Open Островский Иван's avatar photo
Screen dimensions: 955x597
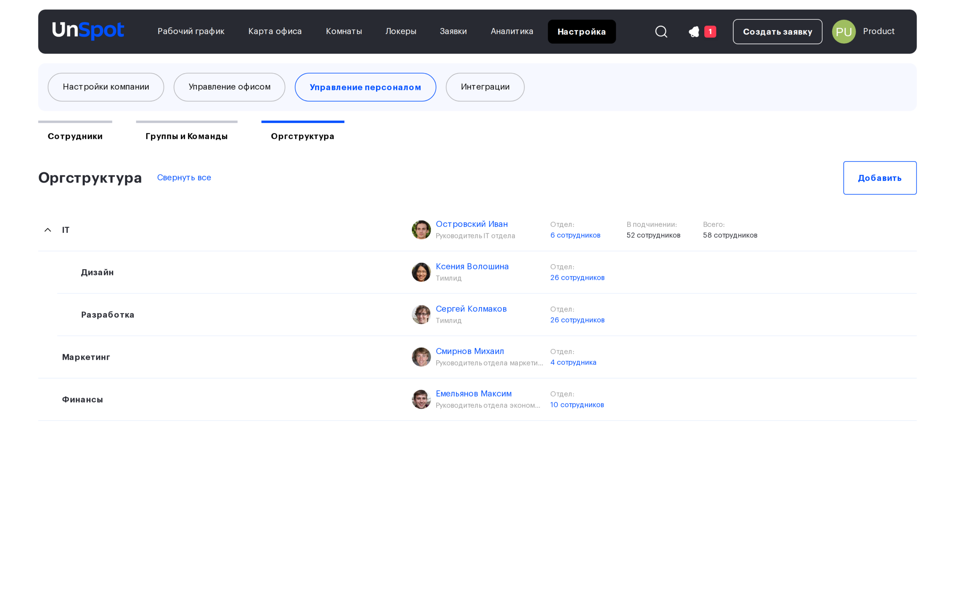(421, 230)
